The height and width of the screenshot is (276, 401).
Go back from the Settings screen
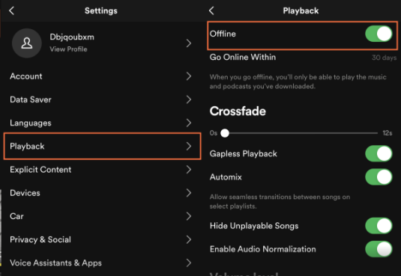pos(11,10)
